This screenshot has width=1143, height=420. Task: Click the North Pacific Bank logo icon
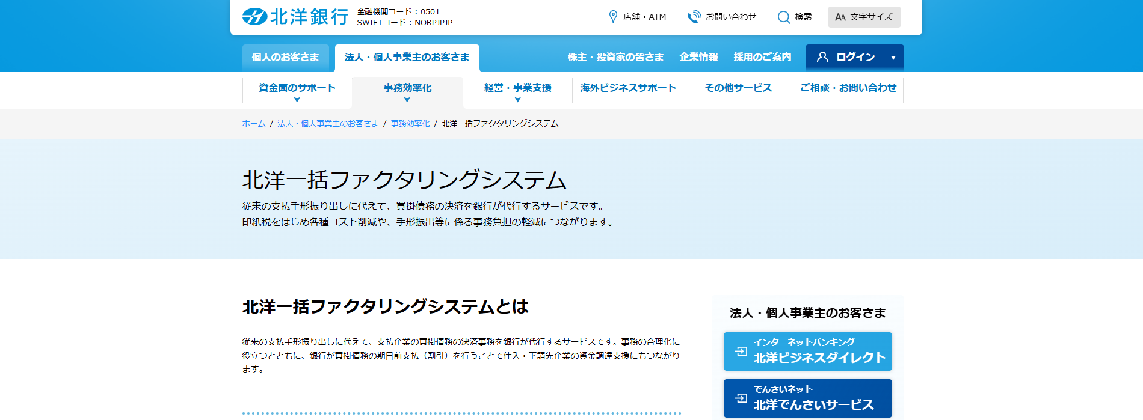pyautogui.click(x=254, y=17)
